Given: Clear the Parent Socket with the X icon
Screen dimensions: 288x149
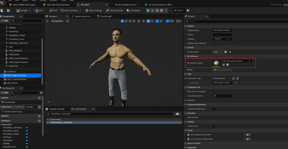Looking at the screenshot, I should [x=230, y=52].
